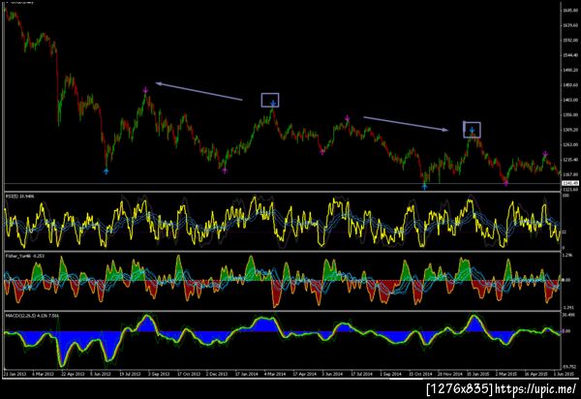
Task: Select the blue signal arrow at the October 2014 low
Action: click(425, 186)
